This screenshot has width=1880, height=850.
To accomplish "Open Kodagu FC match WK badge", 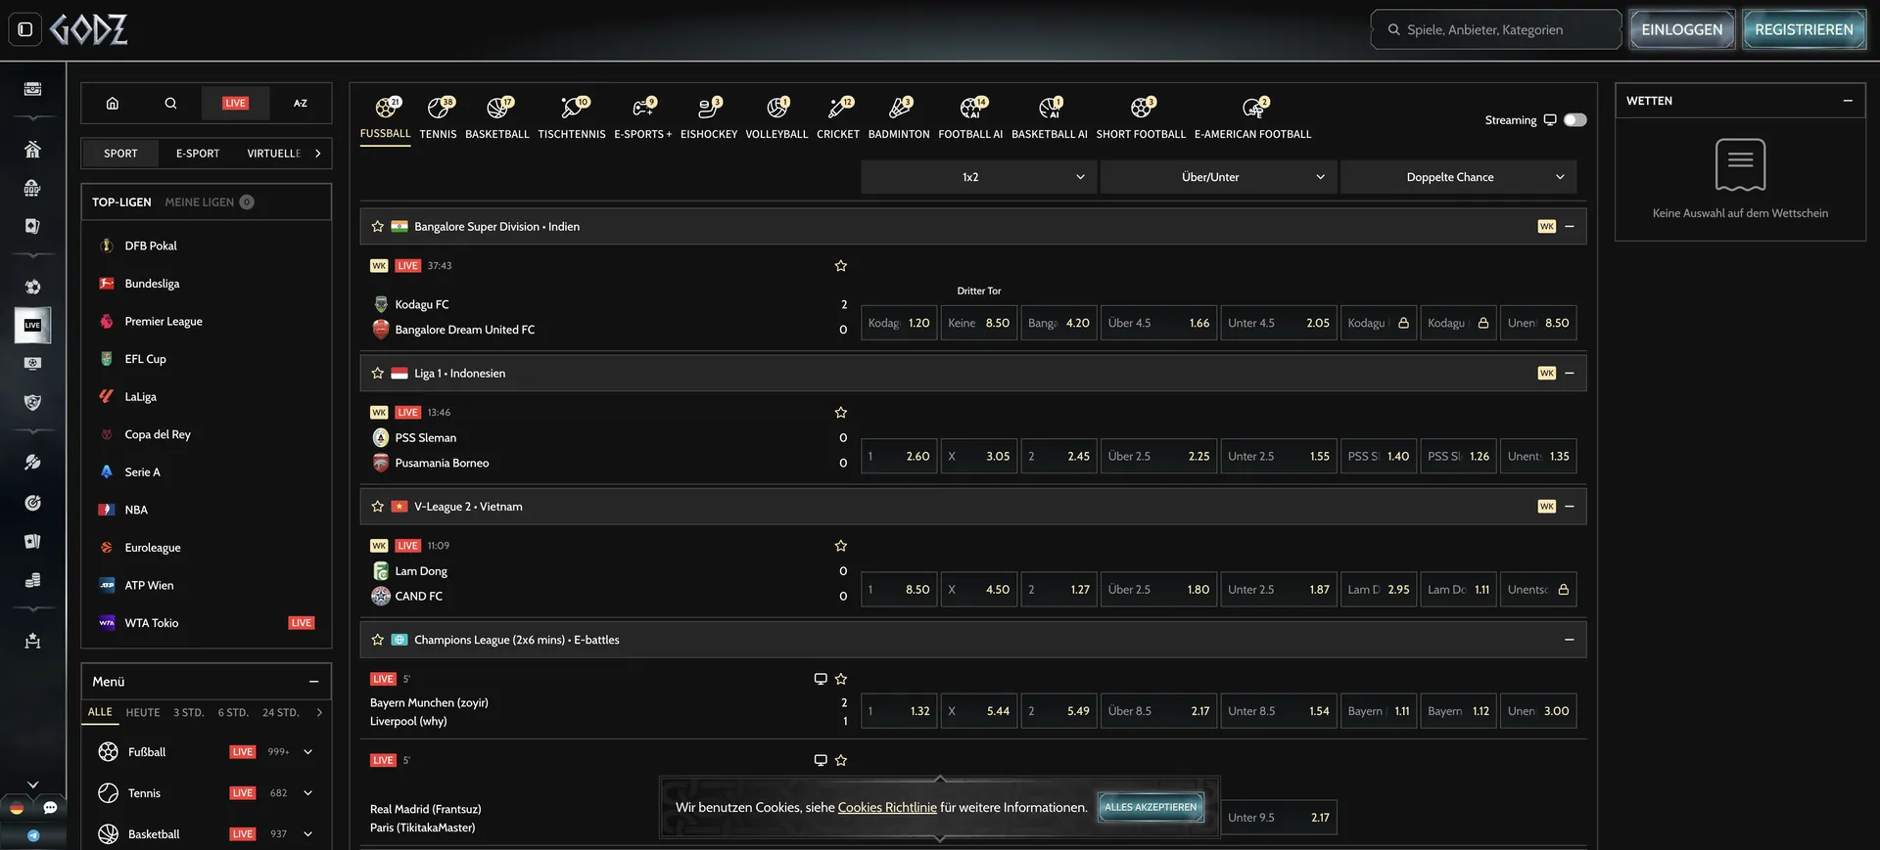I will click(x=379, y=266).
